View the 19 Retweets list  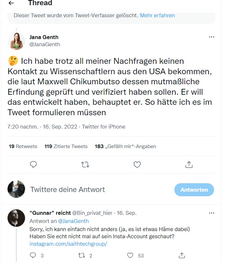click(23, 146)
